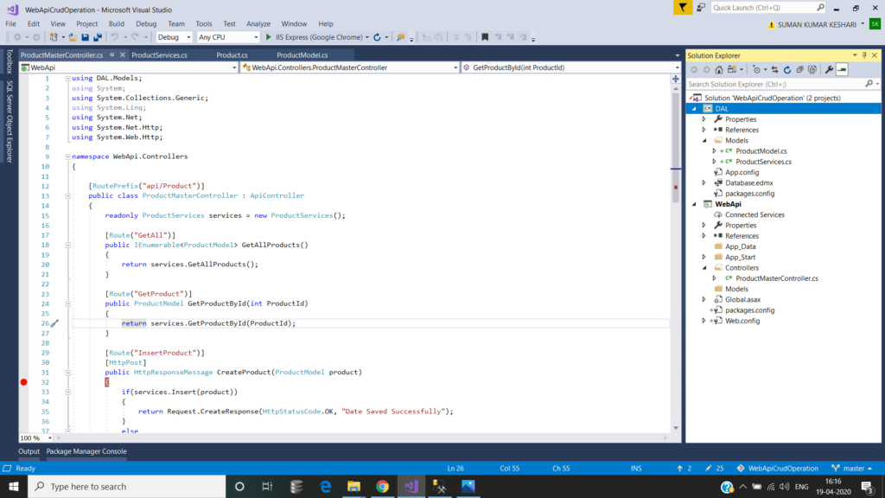Click Save All icon in toolbar

coord(98,37)
